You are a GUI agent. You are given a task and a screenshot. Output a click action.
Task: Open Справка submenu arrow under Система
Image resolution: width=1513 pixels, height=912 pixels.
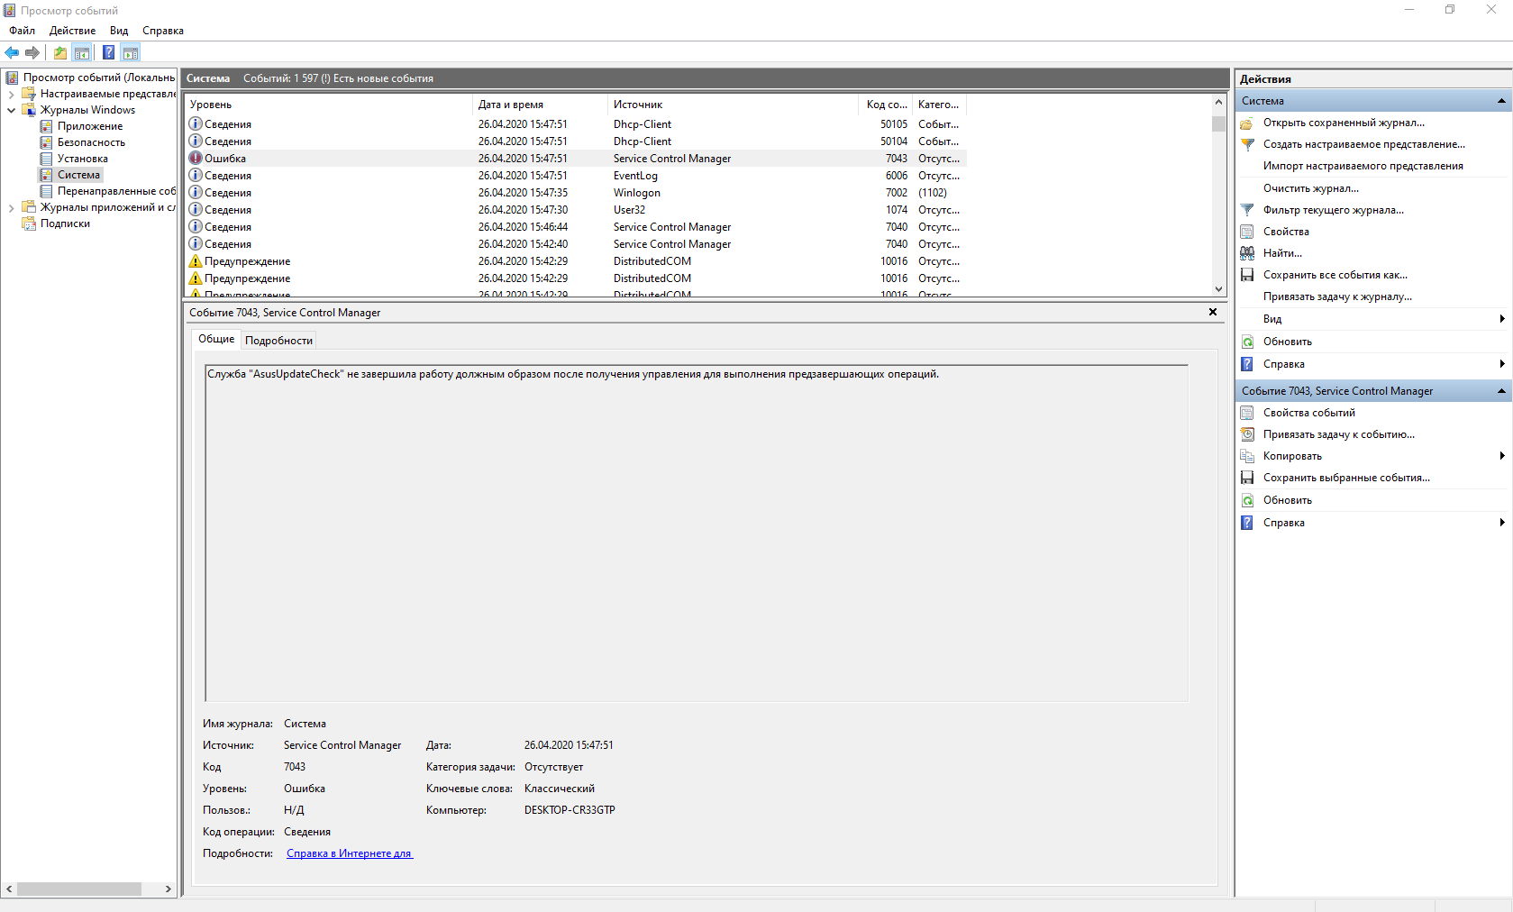pos(1502,364)
